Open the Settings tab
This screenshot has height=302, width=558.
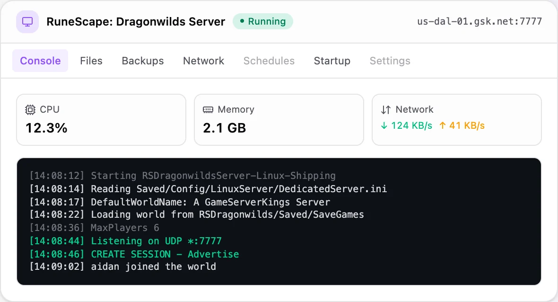(x=390, y=61)
